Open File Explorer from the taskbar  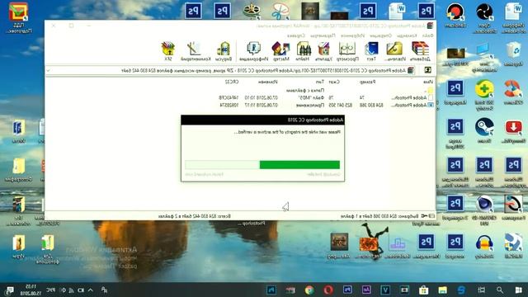(442, 290)
